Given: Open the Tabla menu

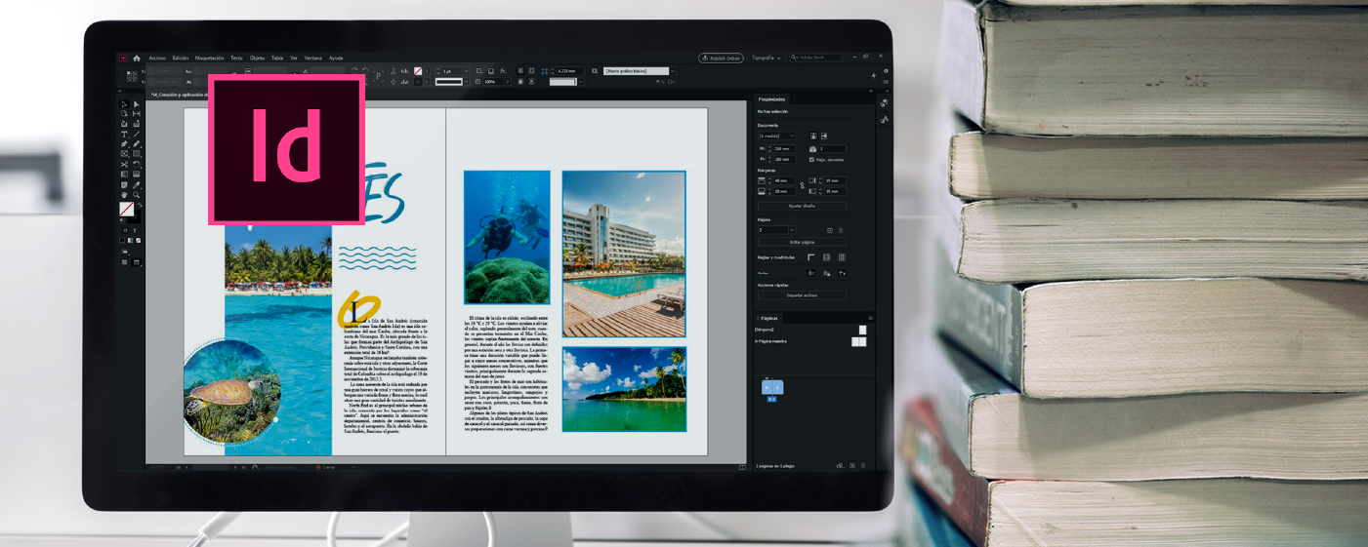Looking at the screenshot, I should pyautogui.click(x=277, y=58).
